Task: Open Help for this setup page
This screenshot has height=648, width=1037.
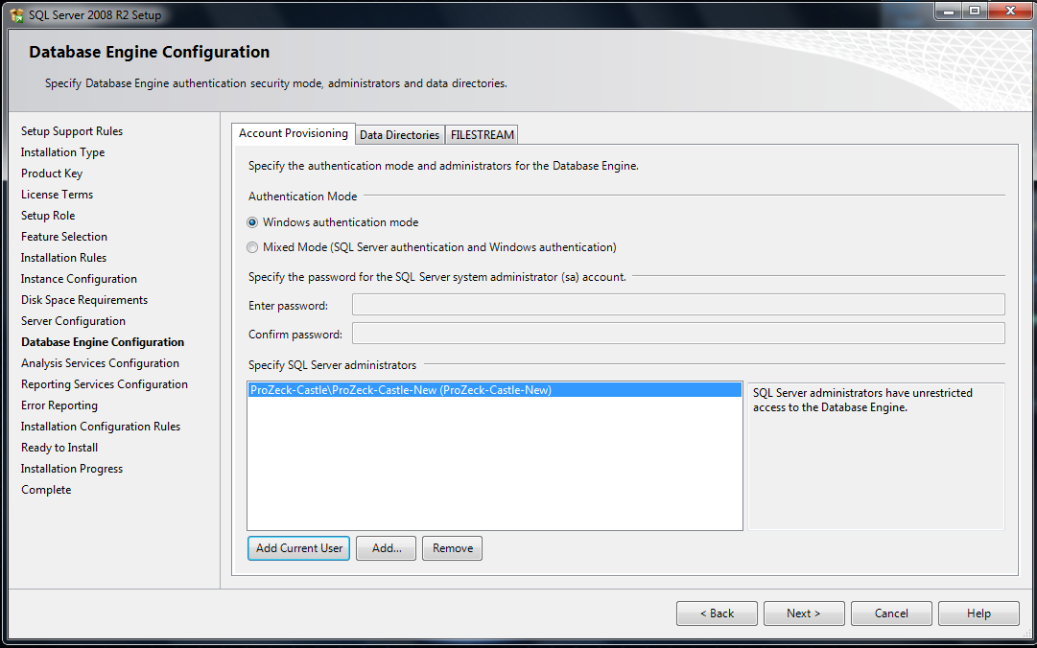Action: (x=978, y=613)
